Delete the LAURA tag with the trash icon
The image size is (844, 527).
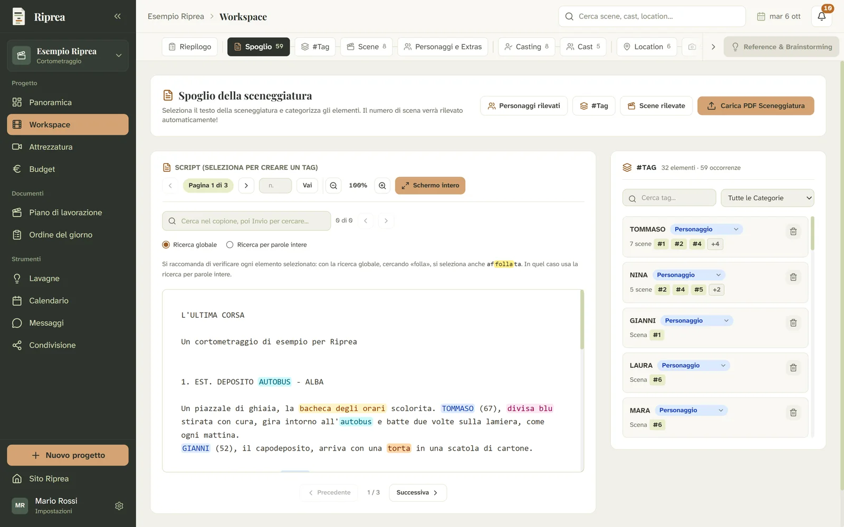(x=793, y=368)
